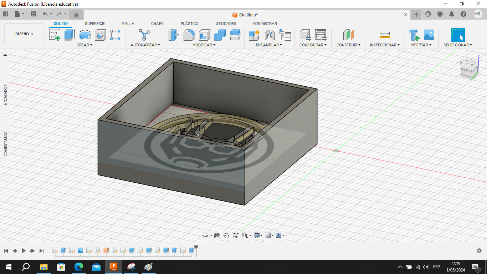Screen dimensions: 487x274
Task: Create a New Component in Ensamblar
Action: 254,35
